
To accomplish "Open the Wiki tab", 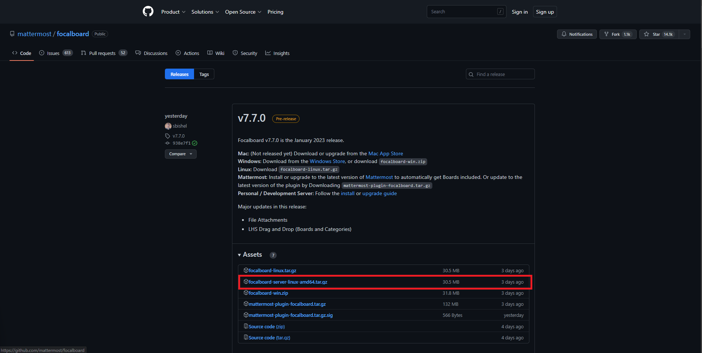I will tap(216, 53).
